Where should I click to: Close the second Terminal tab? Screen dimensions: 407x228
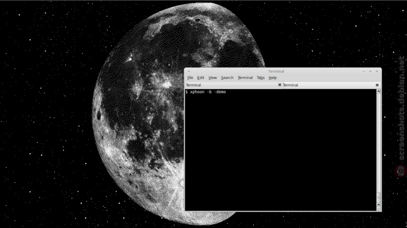(377, 85)
